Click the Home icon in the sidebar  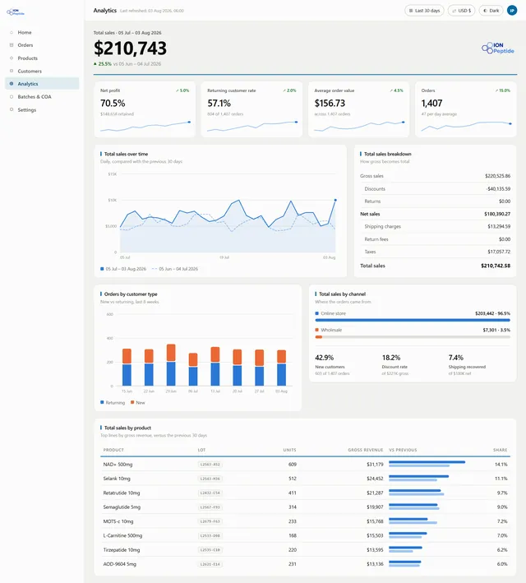[12, 32]
